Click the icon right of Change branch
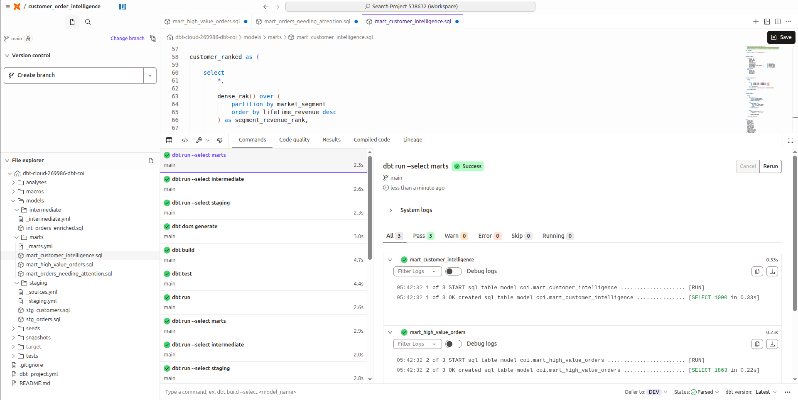798x400 pixels. point(153,38)
